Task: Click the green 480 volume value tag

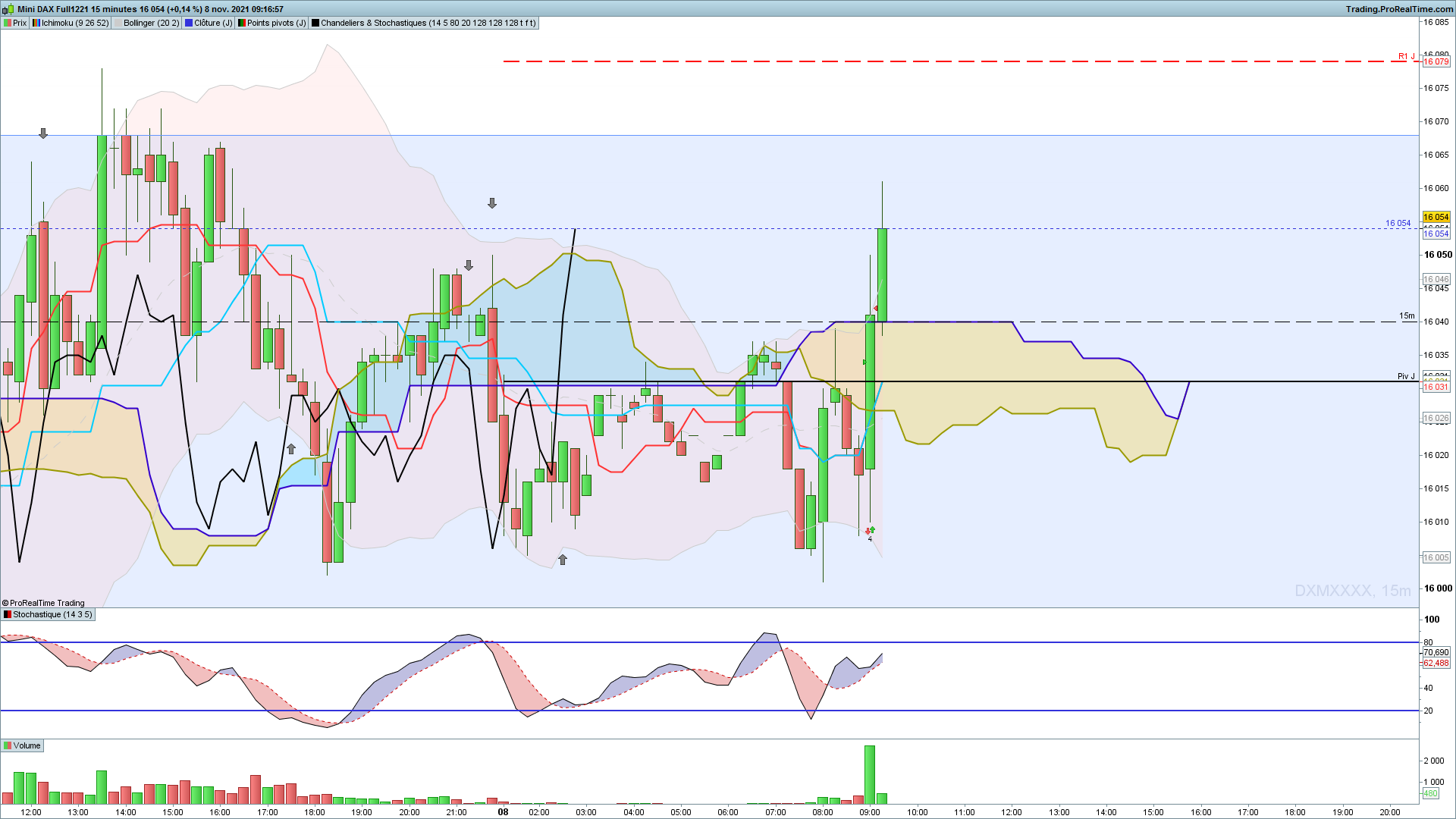Action: pyautogui.click(x=1430, y=793)
